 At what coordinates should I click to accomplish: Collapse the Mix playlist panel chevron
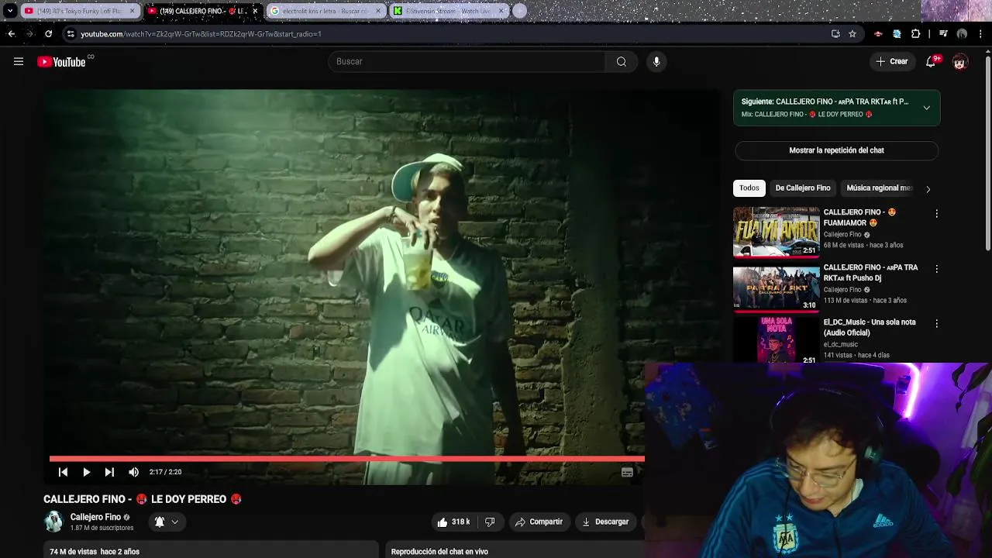[926, 108]
